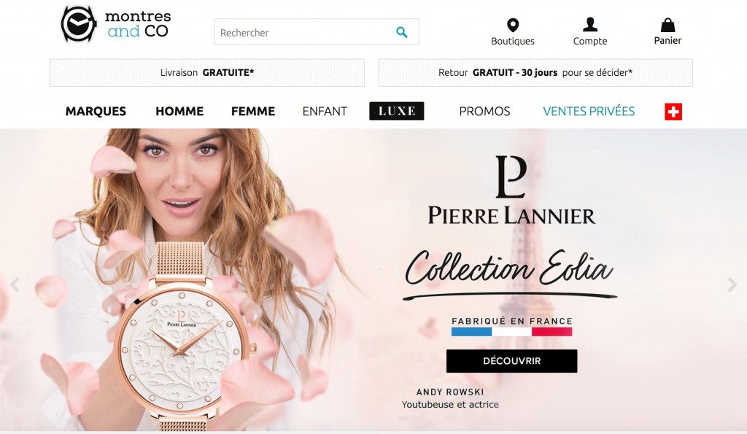Click the DÉCOUVRIR button
Screen dimensions: 747x434
point(511,361)
